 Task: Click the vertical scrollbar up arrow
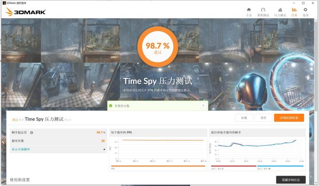(x=316, y=20)
